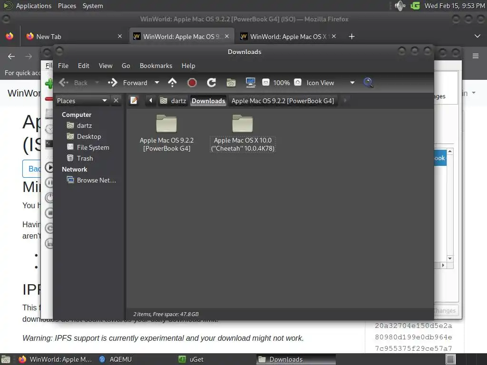Click the date and time clock
This screenshot has width=487, height=365.
click(x=454, y=6)
